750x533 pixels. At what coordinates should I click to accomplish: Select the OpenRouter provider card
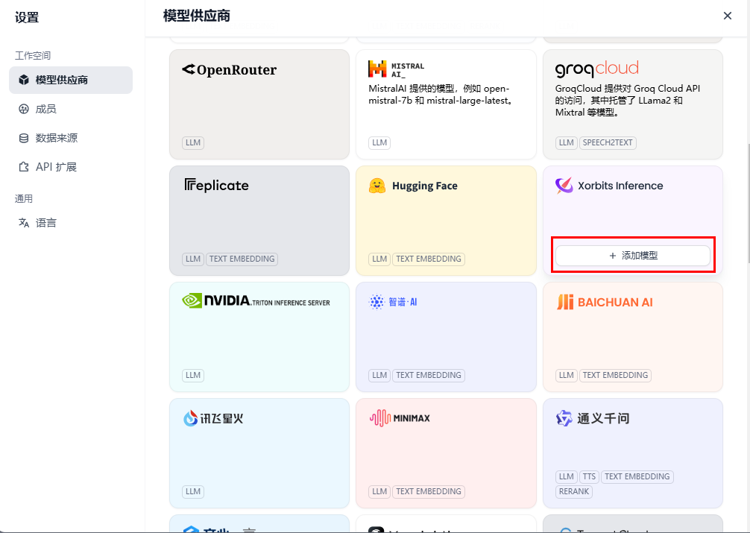point(259,104)
